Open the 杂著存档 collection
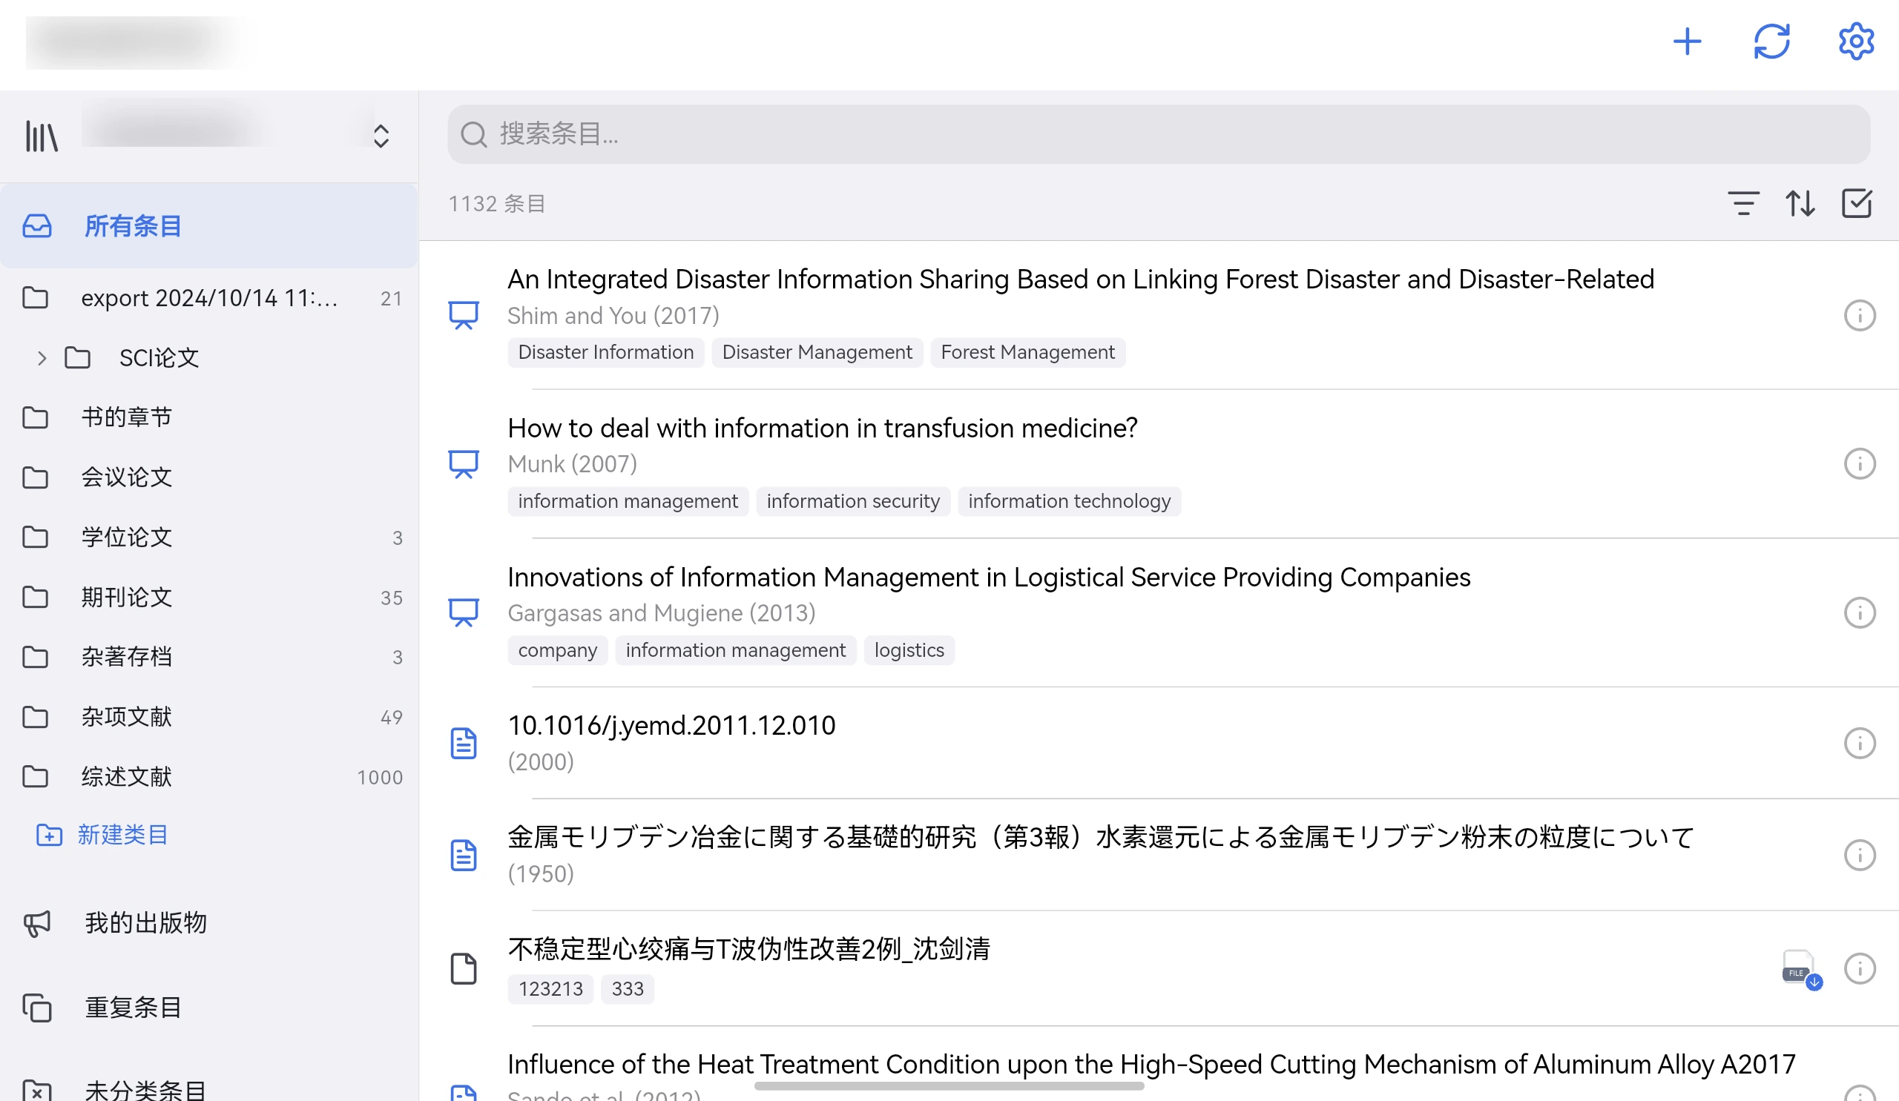This screenshot has width=1899, height=1101. 208,657
